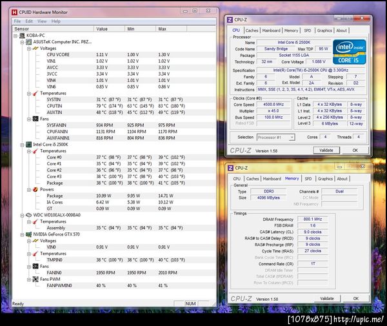The image size is (387, 326).
Task: Click the Powers flame icon
Action: pyautogui.click(x=37, y=189)
